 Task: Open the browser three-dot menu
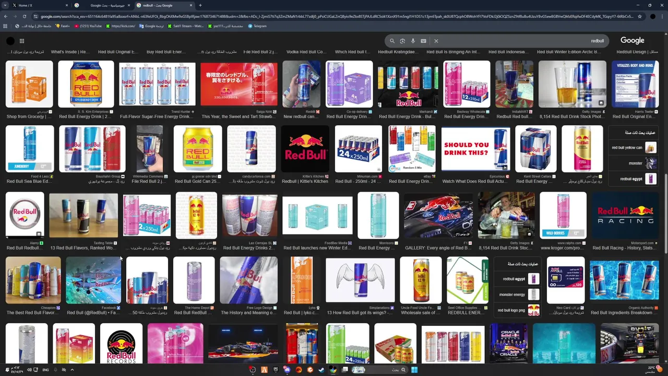(663, 17)
